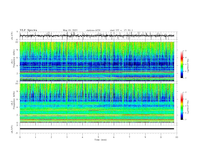The width and height of the screenshot is (199, 154).
Task: Select the "start UT = 17:30:1" text
Action: pos(121,30)
